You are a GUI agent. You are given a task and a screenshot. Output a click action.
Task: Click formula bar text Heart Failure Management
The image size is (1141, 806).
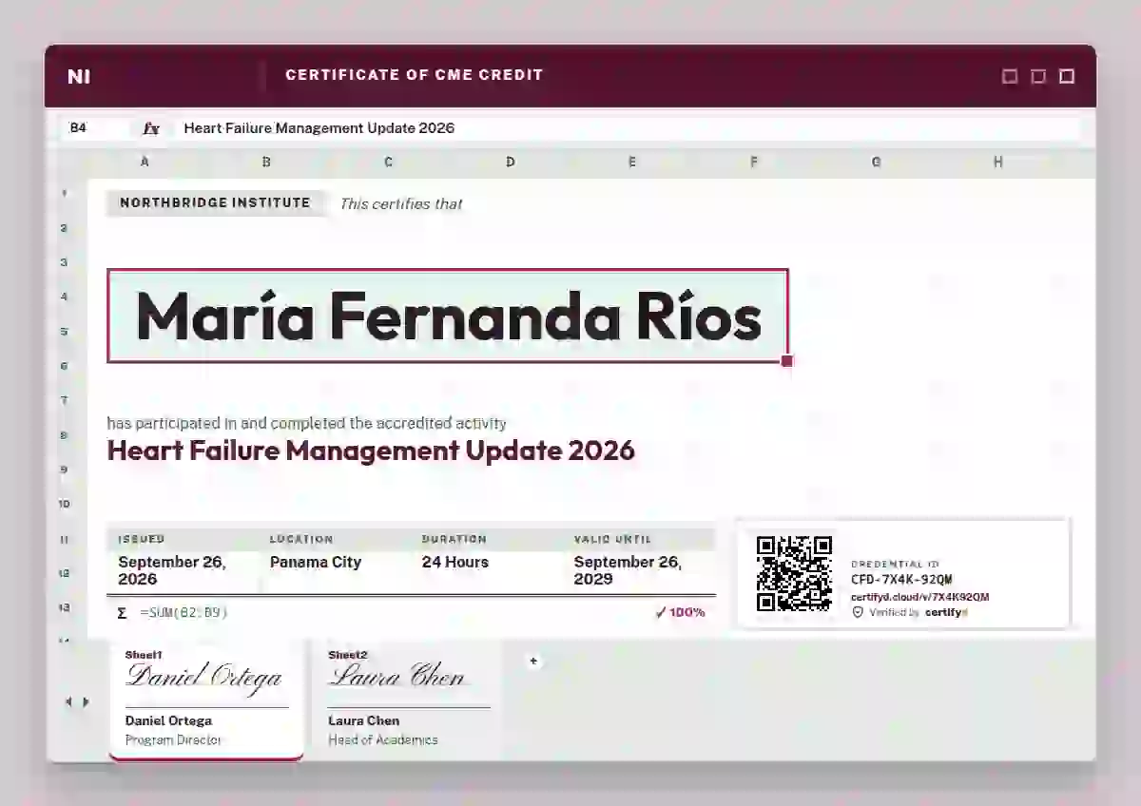319,127
